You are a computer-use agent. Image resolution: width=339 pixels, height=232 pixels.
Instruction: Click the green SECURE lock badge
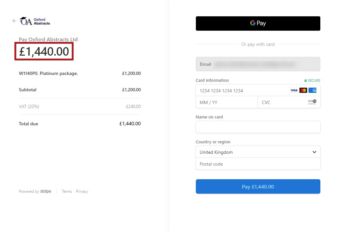click(x=312, y=80)
